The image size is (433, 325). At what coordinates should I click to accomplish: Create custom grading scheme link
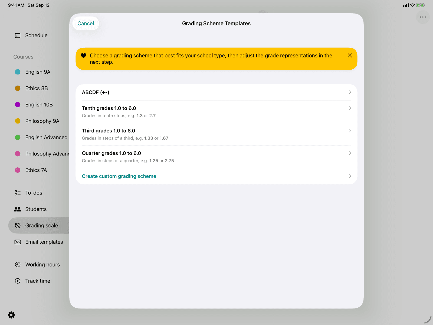[x=119, y=176]
